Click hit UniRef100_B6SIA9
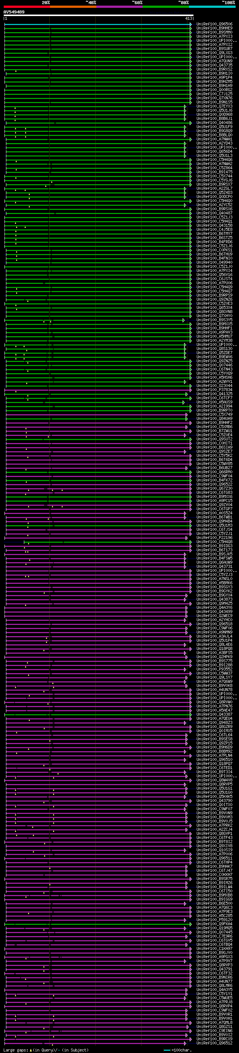 point(214,447)
